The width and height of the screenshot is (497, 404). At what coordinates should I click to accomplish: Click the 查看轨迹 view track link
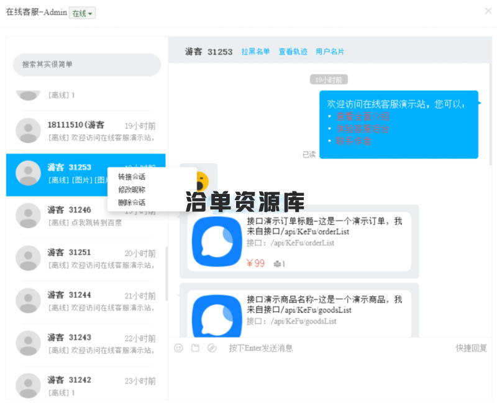pos(293,52)
